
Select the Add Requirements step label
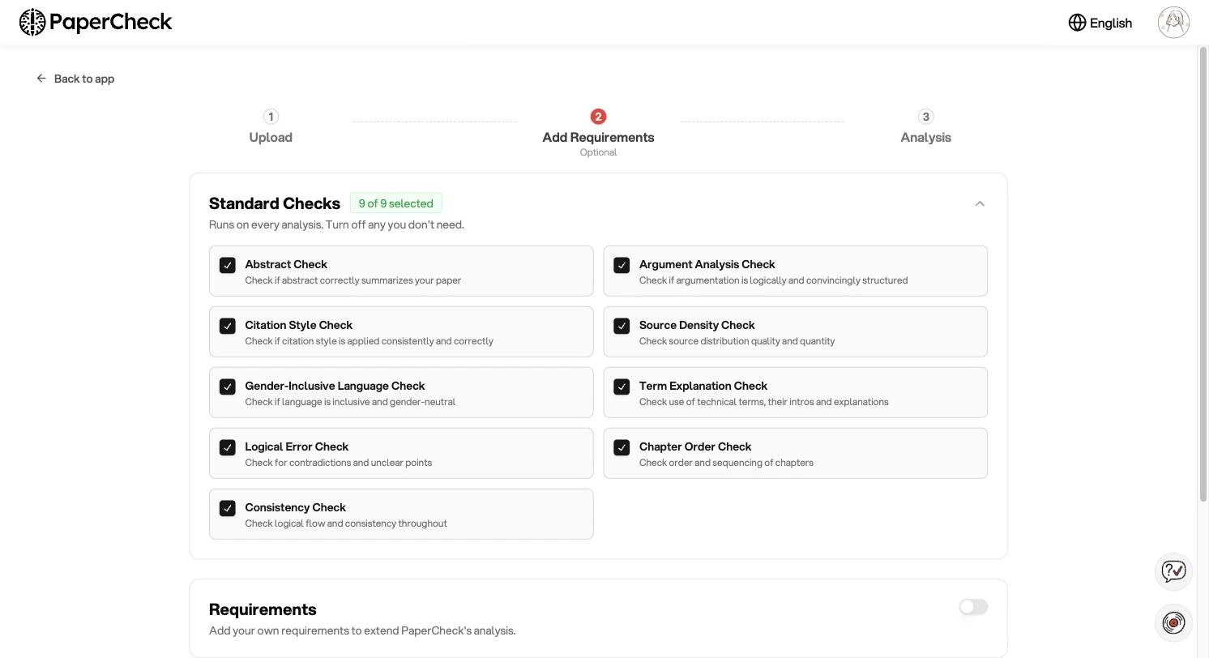pyautogui.click(x=598, y=138)
